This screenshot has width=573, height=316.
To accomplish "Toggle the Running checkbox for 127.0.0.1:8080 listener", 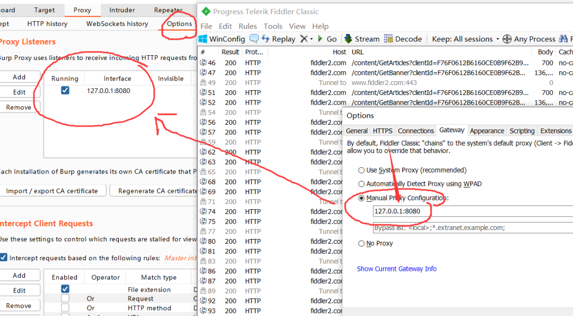I will click(65, 90).
